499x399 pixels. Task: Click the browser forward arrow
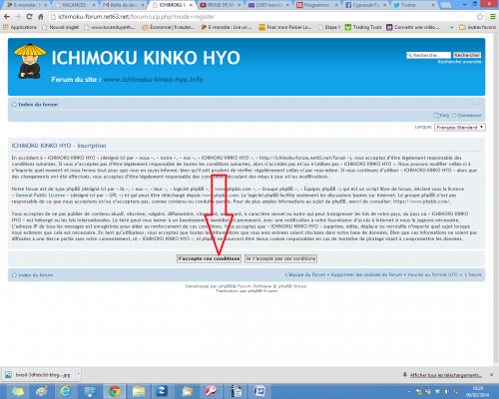[18, 16]
